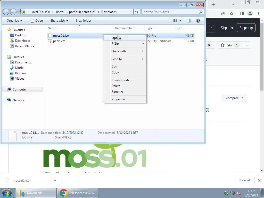Switch to the Downloads taskbar window
Screen dimensions: 264x198
click(x=36, y=193)
